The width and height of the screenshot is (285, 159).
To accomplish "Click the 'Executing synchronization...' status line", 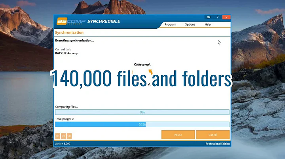I will click(x=74, y=41).
